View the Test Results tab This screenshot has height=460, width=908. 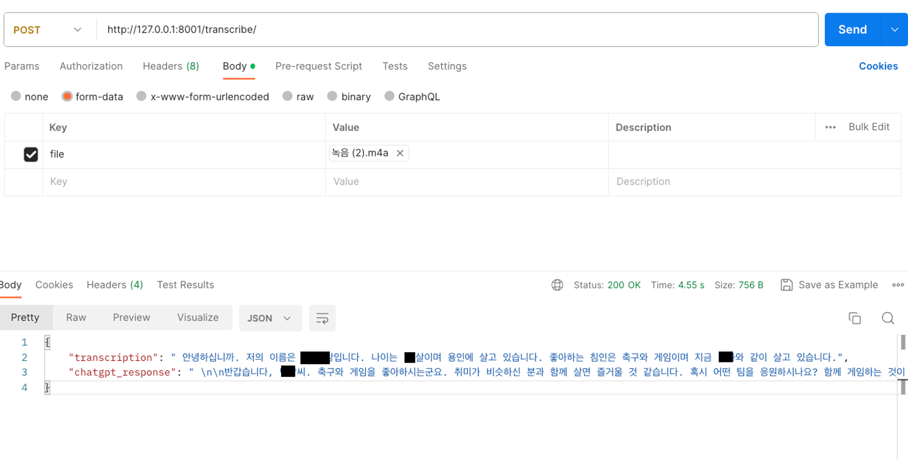185,285
